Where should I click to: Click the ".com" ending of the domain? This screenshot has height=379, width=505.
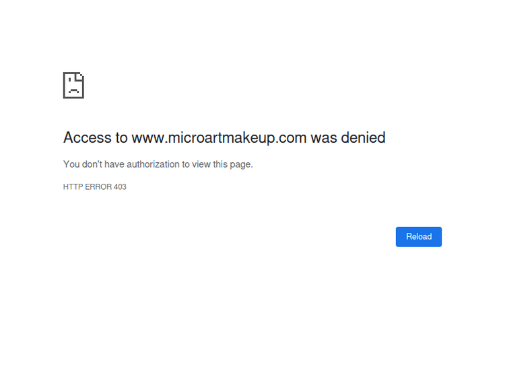(x=291, y=138)
